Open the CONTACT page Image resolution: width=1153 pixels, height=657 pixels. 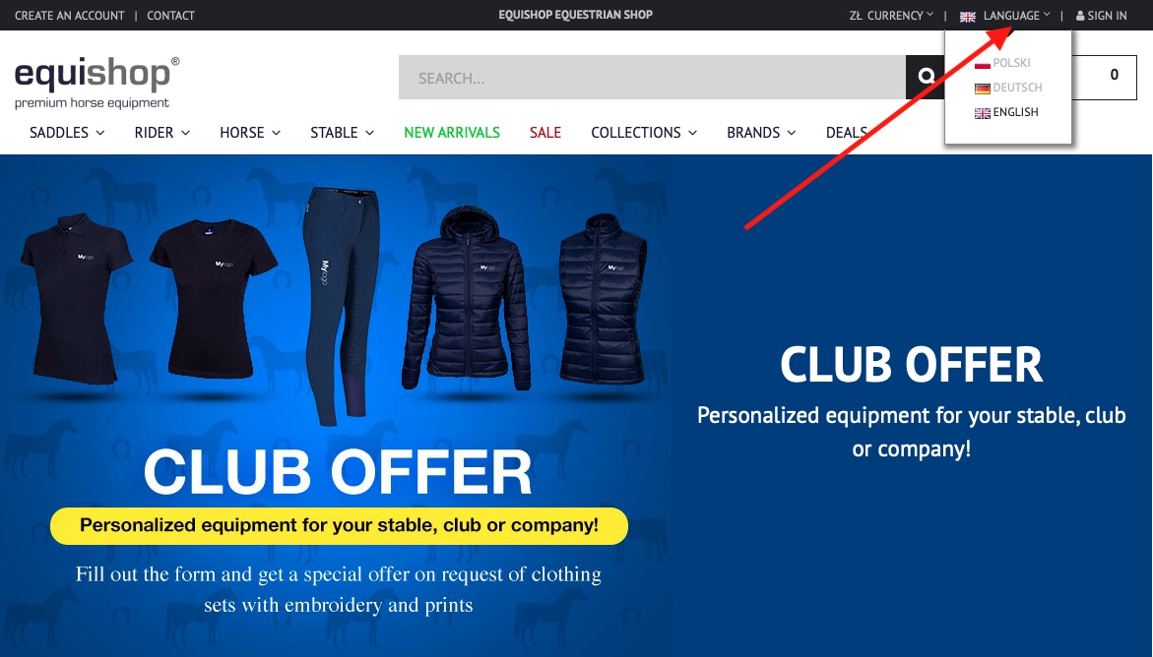[x=170, y=16]
